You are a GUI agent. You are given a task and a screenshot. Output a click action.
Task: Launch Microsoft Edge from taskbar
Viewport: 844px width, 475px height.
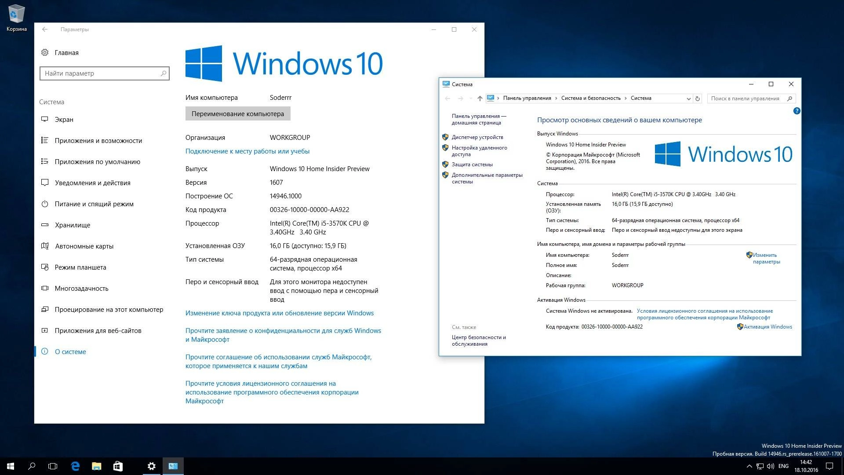tap(76, 466)
